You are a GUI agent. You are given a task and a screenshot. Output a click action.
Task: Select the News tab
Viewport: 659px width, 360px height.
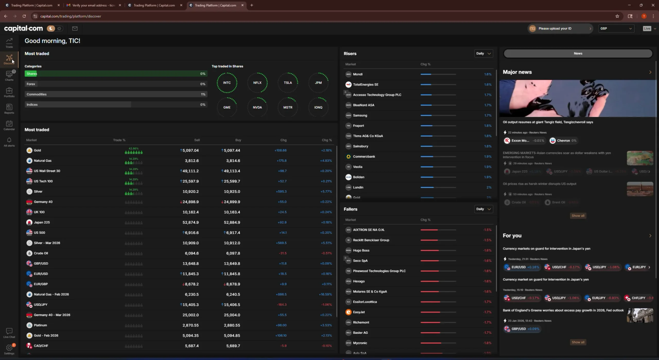(578, 53)
